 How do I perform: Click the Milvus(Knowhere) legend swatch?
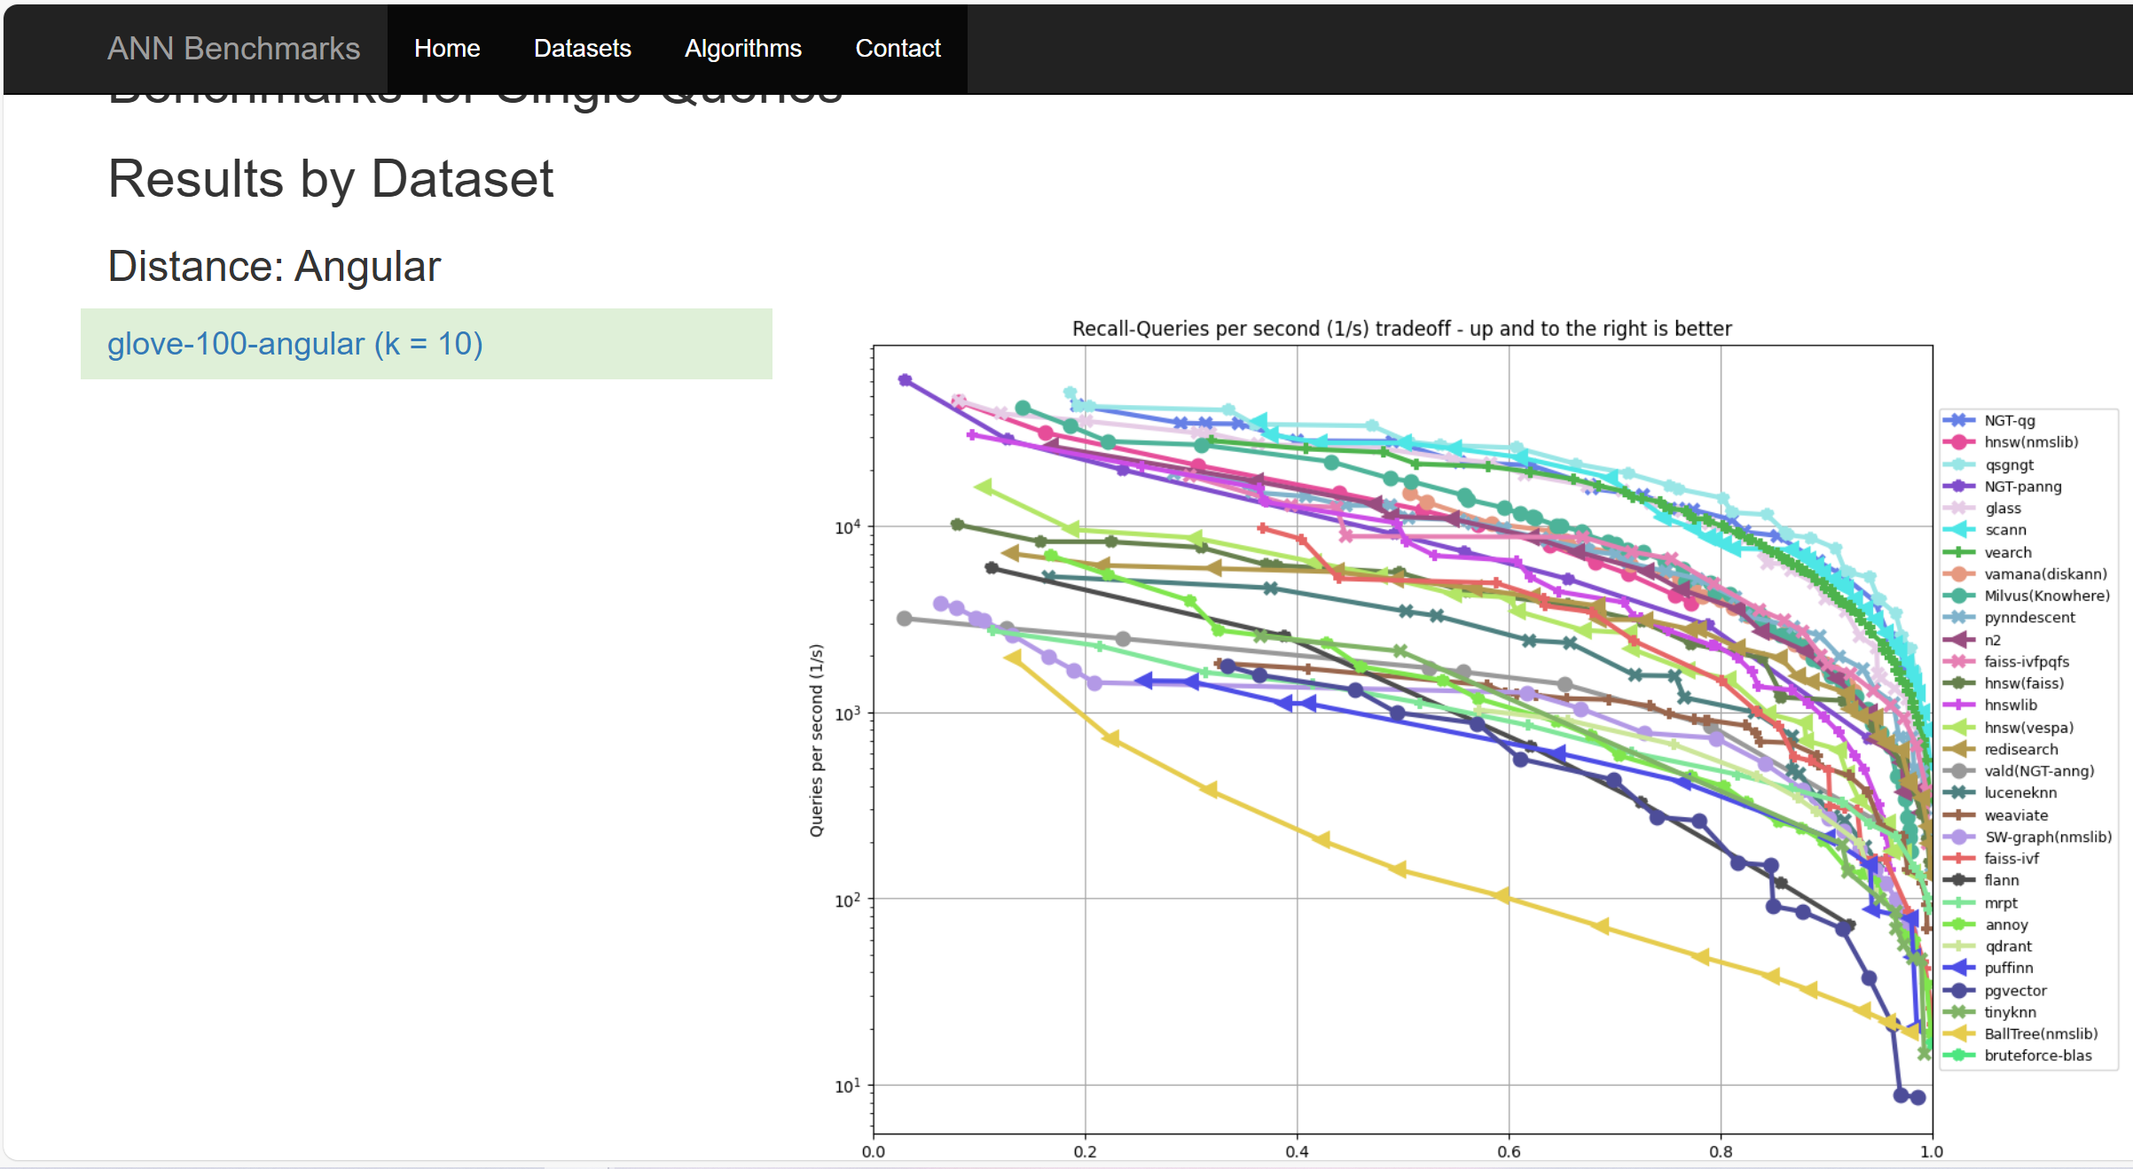[1959, 596]
